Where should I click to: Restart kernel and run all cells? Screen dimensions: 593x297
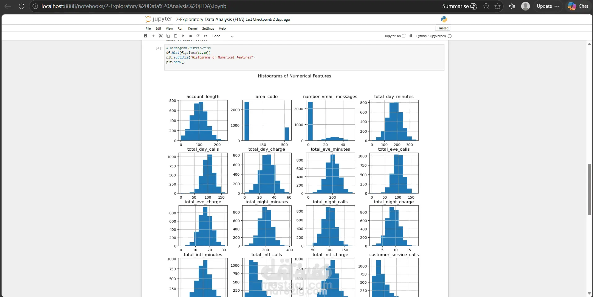206,36
